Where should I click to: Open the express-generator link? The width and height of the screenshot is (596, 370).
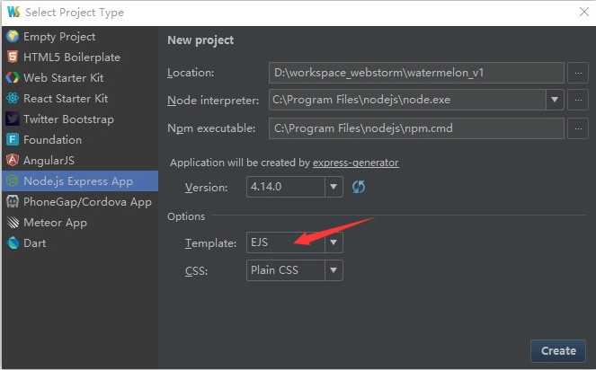pyautogui.click(x=356, y=163)
